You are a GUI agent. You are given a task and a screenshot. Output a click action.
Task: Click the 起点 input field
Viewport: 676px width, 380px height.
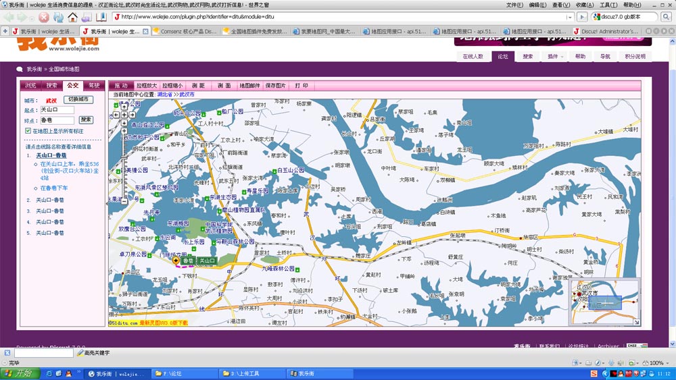coord(57,110)
